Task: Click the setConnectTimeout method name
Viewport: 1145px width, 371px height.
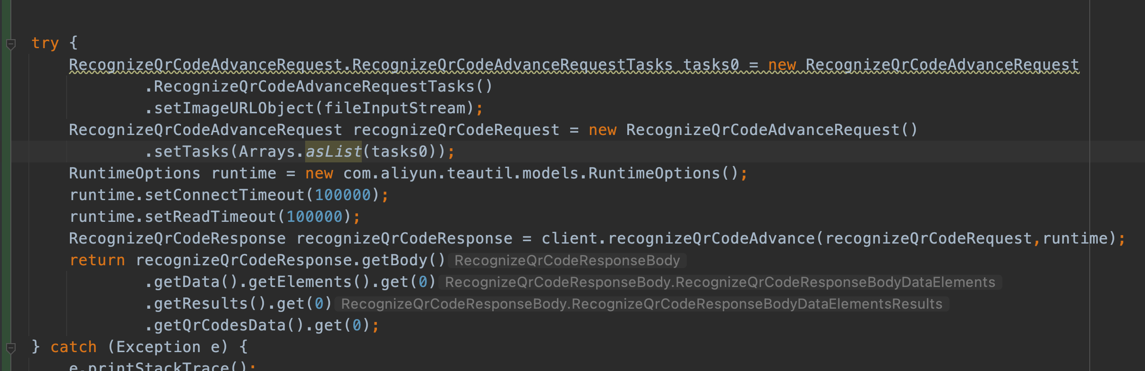Action: pyautogui.click(x=224, y=195)
